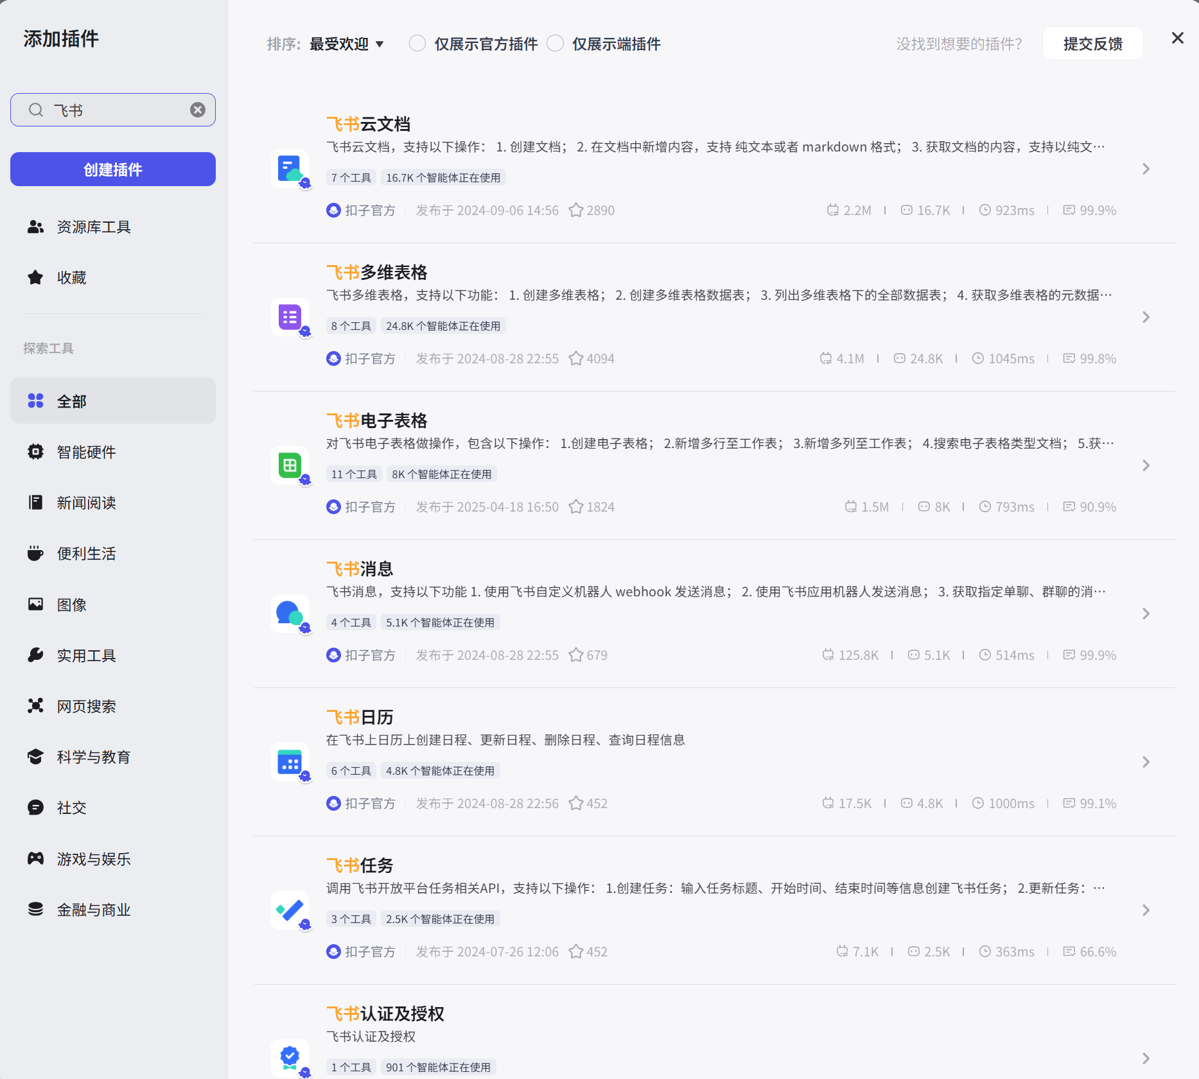This screenshot has height=1079, width=1199.
Task: Expand 飞书多维表格 with its right chevron
Action: tap(1146, 317)
